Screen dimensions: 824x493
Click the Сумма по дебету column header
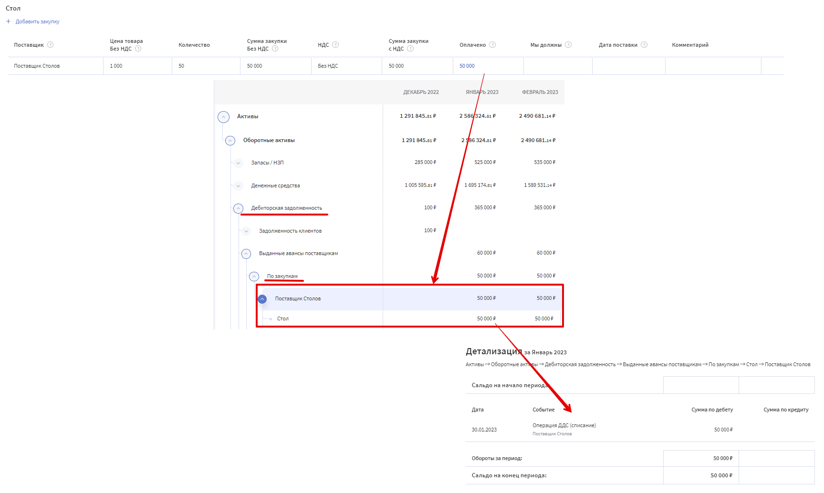click(x=712, y=410)
